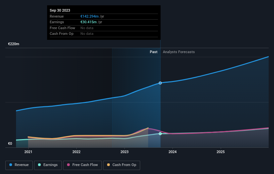Click the €0 y-axis label

10,143
